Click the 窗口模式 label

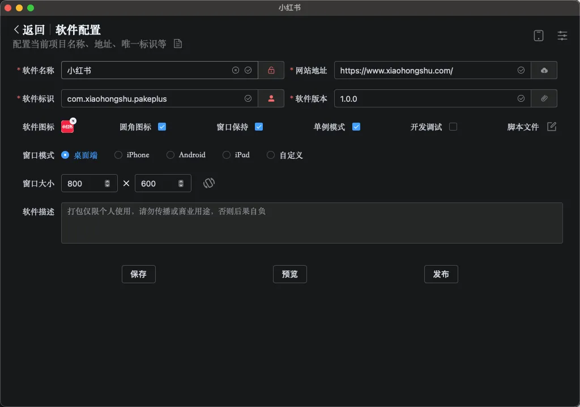pyautogui.click(x=39, y=155)
